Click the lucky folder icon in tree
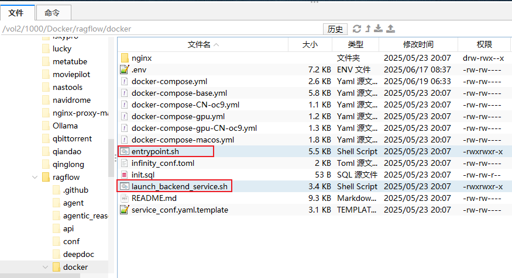The width and height of the screenshot is (512, 278). 46,48
